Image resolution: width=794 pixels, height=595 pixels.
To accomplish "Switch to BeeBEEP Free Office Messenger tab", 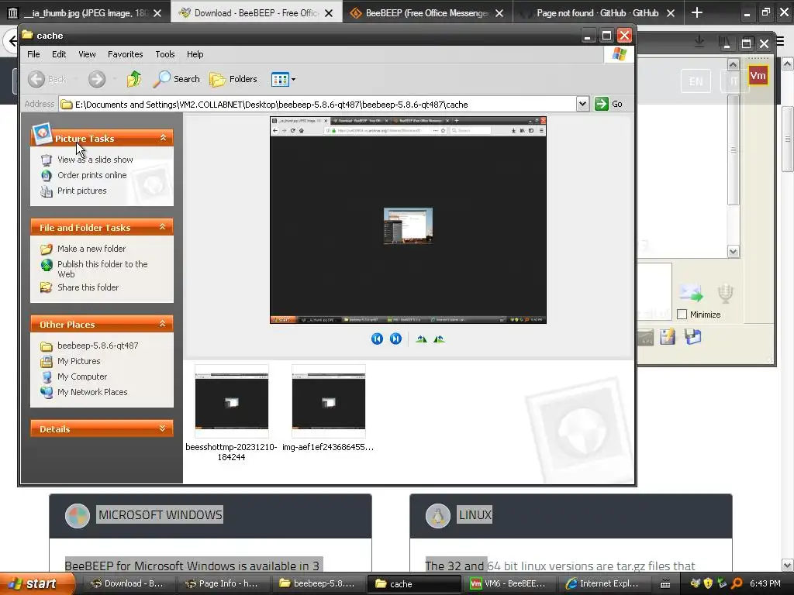I will coord(427,13).
